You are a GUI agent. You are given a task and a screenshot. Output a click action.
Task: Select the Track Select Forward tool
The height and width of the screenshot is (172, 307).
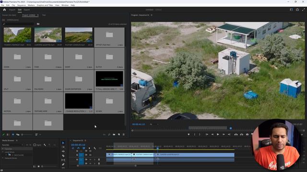coord(63,147)
